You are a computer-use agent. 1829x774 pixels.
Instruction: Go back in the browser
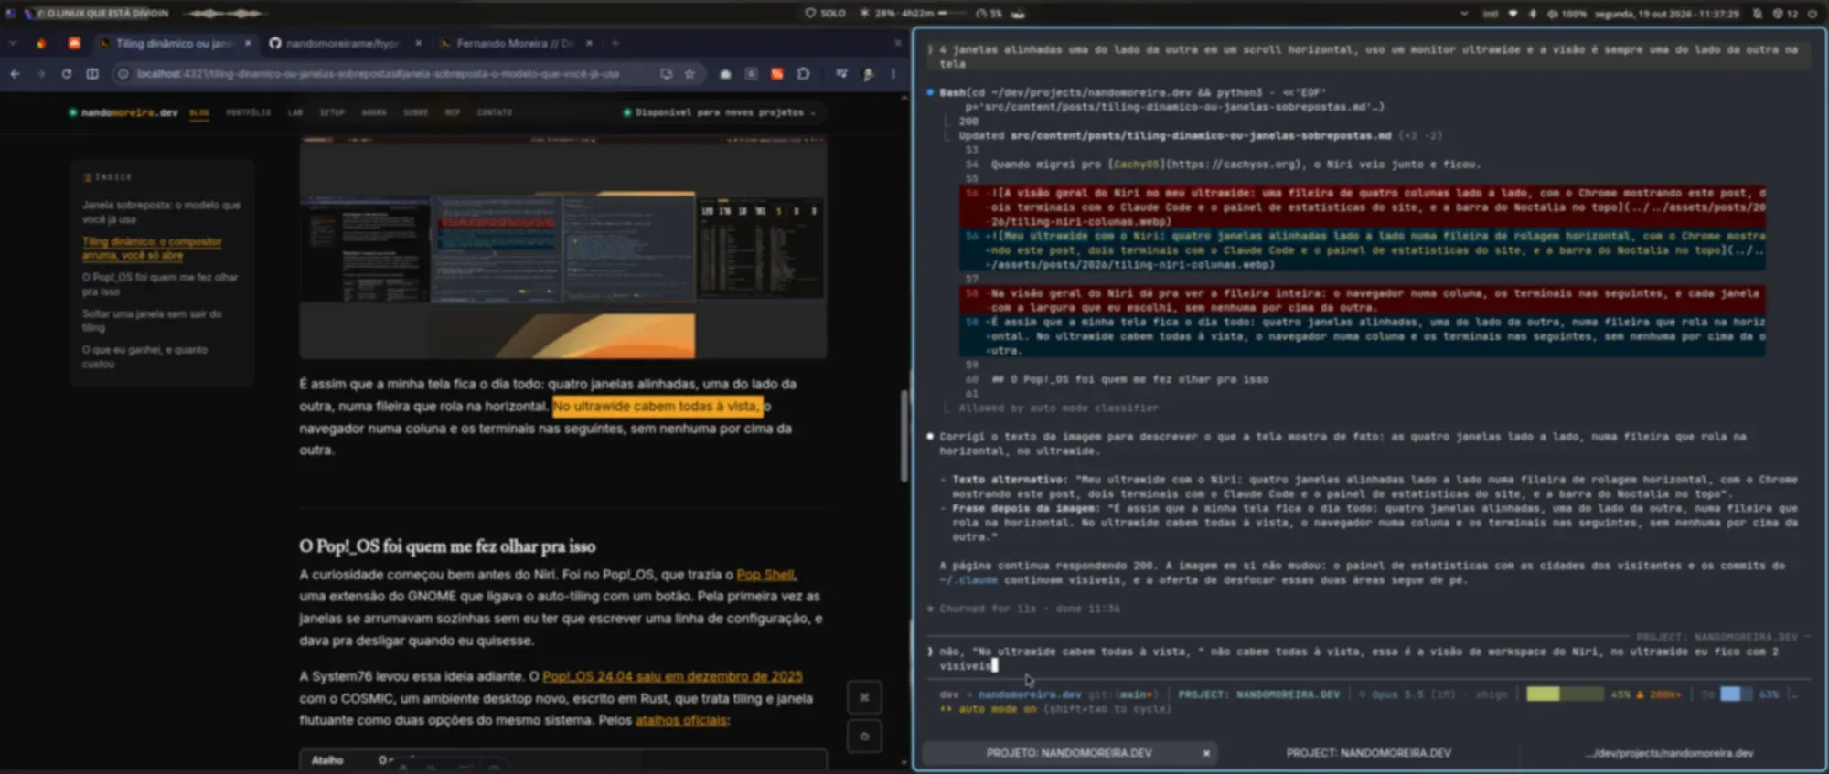click(x=15, y=74)
